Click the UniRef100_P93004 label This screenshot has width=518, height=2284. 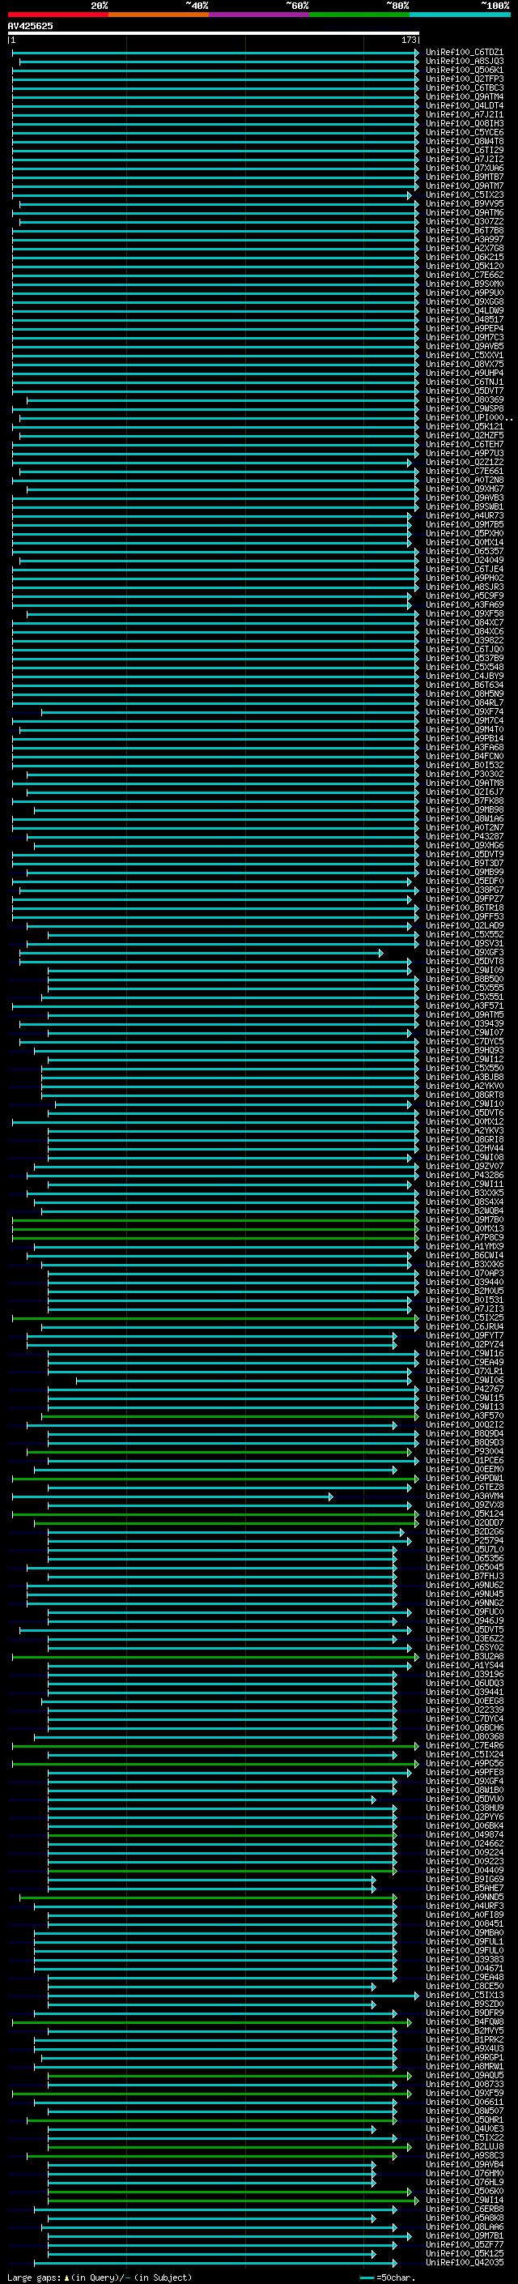[465, 1453]
